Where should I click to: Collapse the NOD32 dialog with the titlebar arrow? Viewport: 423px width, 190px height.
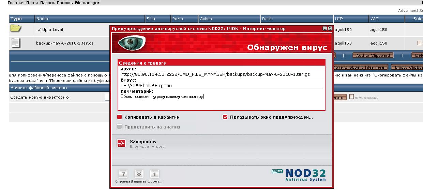[x=330, y=29]
